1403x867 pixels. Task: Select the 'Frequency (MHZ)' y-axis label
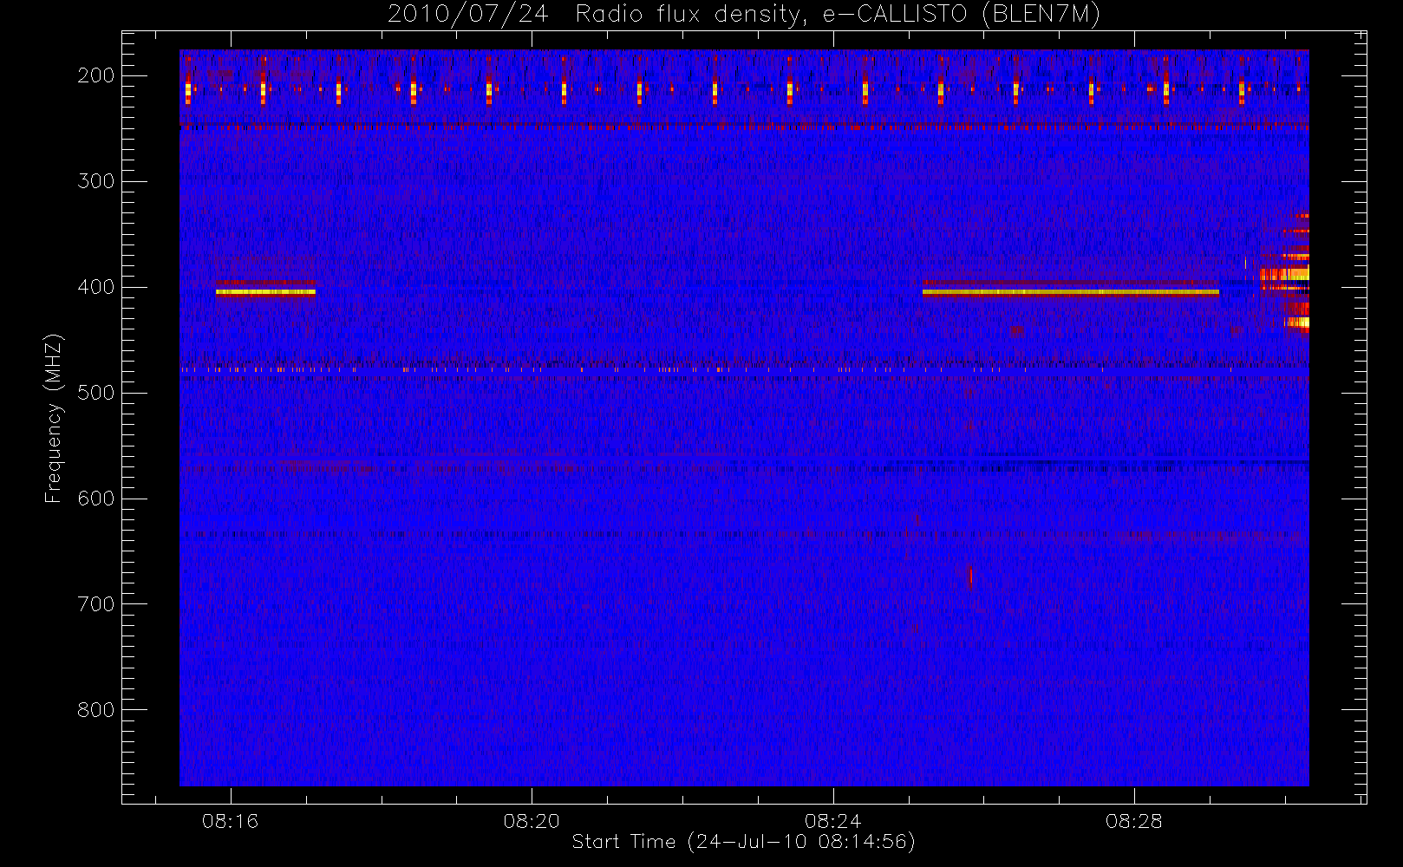point(54,418)
